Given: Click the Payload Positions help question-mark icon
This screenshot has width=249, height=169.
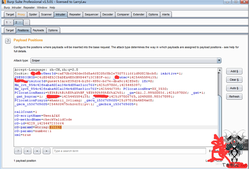Looking at the screenshot, I should pyautogui.click(x=7, y=41).
